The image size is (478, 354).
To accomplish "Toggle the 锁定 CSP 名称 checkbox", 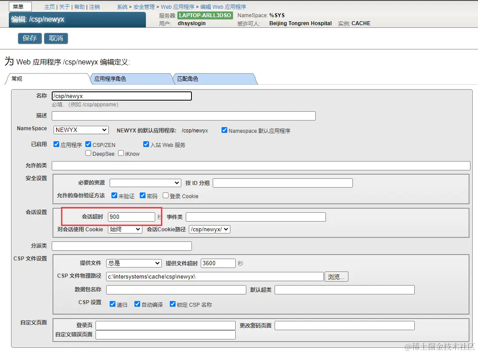I will 173,304.
